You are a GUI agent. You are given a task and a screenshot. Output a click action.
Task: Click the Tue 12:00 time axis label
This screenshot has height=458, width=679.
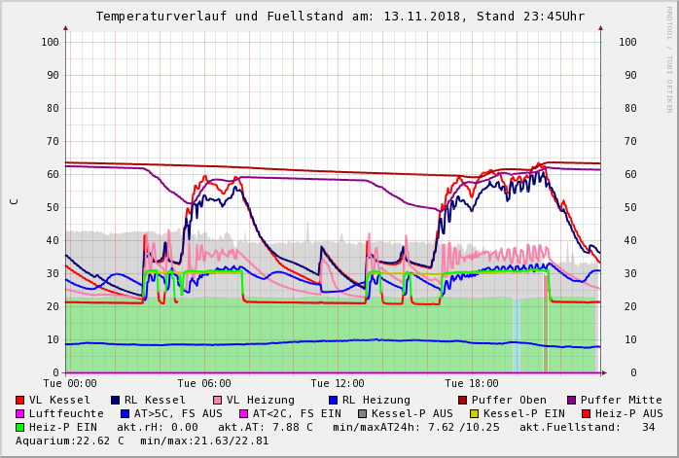click(x=338, y=383)
